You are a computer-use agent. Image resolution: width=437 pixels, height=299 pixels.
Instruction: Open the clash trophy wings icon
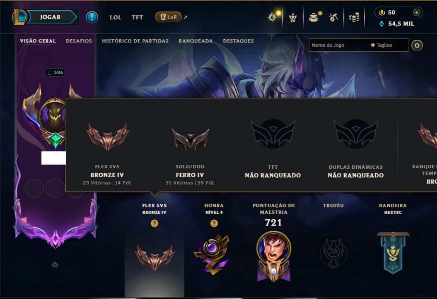(x=292, y=17)
